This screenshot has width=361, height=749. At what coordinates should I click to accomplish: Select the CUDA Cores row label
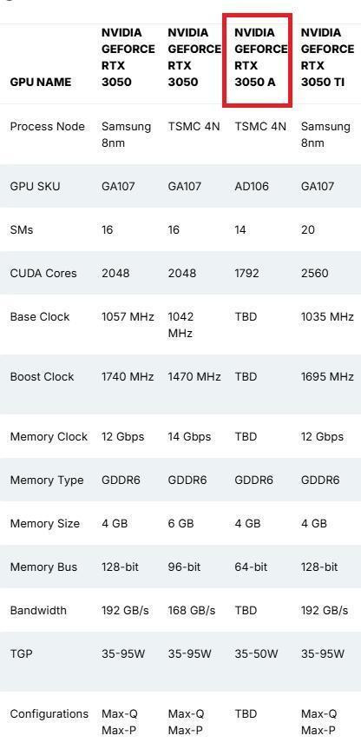click(x=43, y=273)
